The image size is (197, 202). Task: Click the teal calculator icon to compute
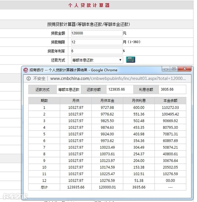(x=130, y=60)
